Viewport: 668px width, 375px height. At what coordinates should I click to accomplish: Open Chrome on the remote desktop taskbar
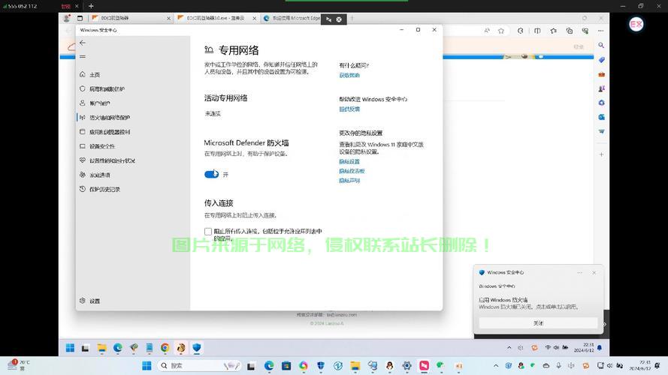pyautogui.click(x=165, y=348)
